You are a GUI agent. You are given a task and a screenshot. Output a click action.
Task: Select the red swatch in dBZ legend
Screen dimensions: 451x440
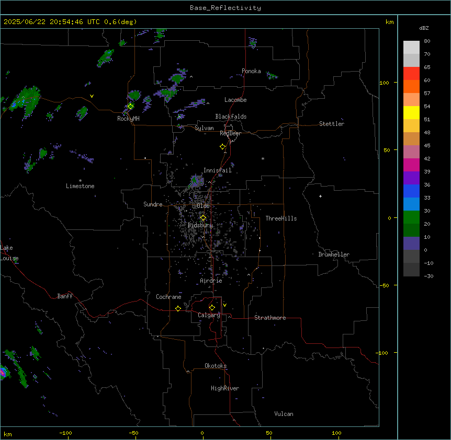pos(411,74)
